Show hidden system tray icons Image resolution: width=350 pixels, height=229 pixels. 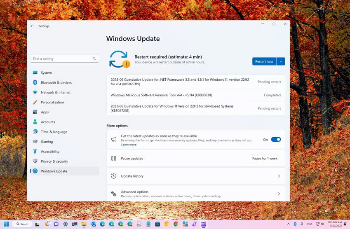(x=288, y=224)
